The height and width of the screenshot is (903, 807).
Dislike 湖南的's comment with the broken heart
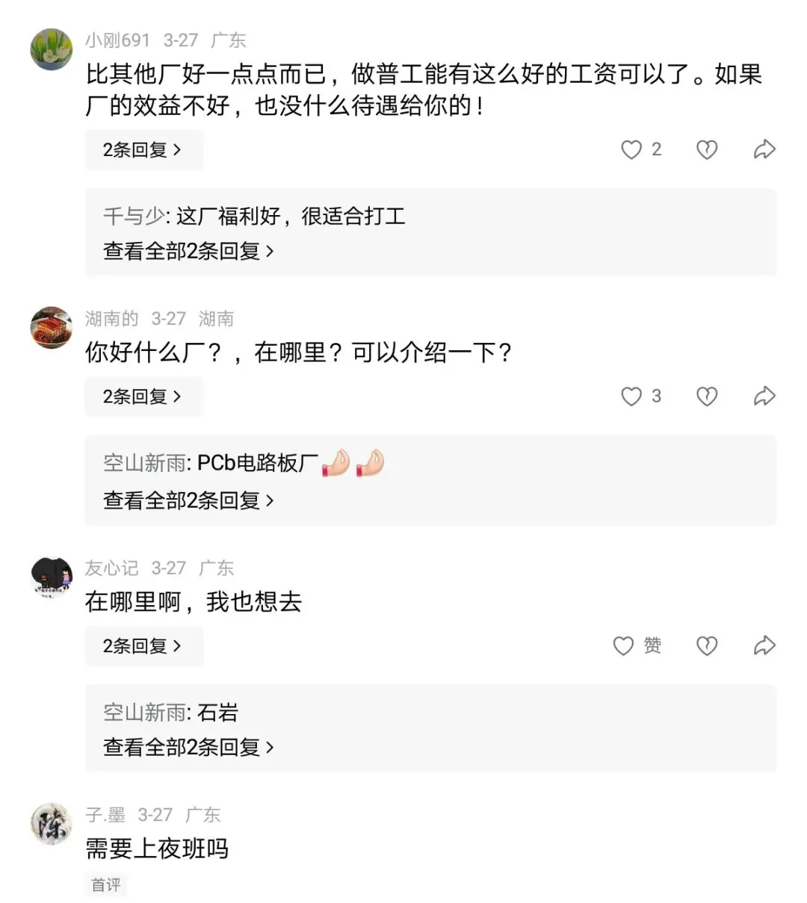tap(707, 396)
